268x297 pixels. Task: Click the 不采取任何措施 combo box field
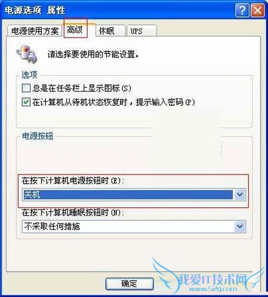[134, 226]
